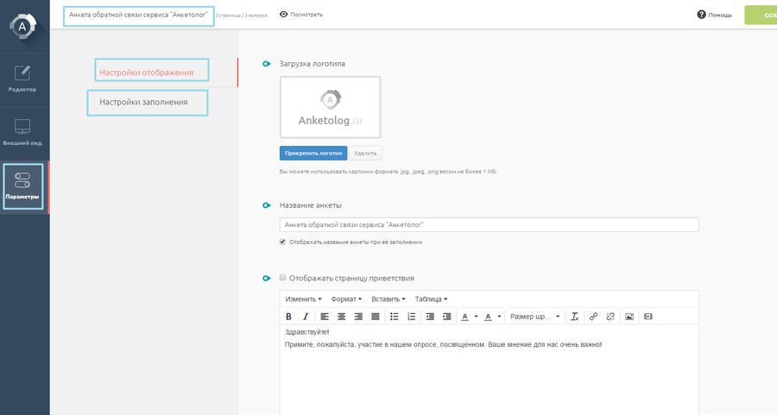Viewport: 777px width, 415px height.
Task: Click the insert image icon
Action: click(629, 317)
